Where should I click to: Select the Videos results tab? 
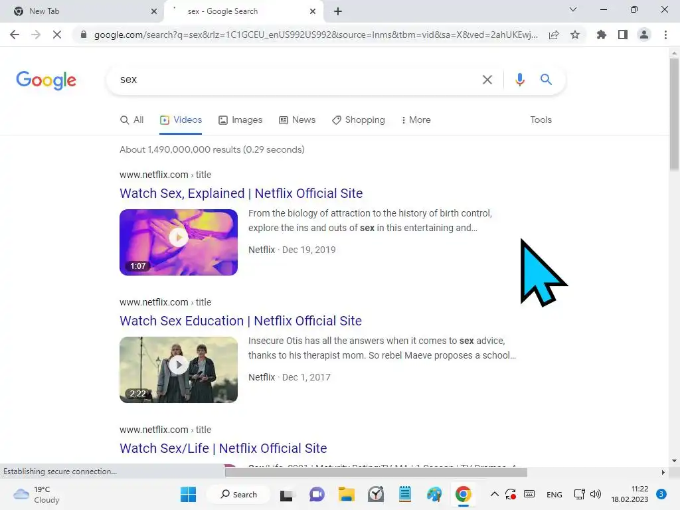pyautogui.click(x=181, y=120)
